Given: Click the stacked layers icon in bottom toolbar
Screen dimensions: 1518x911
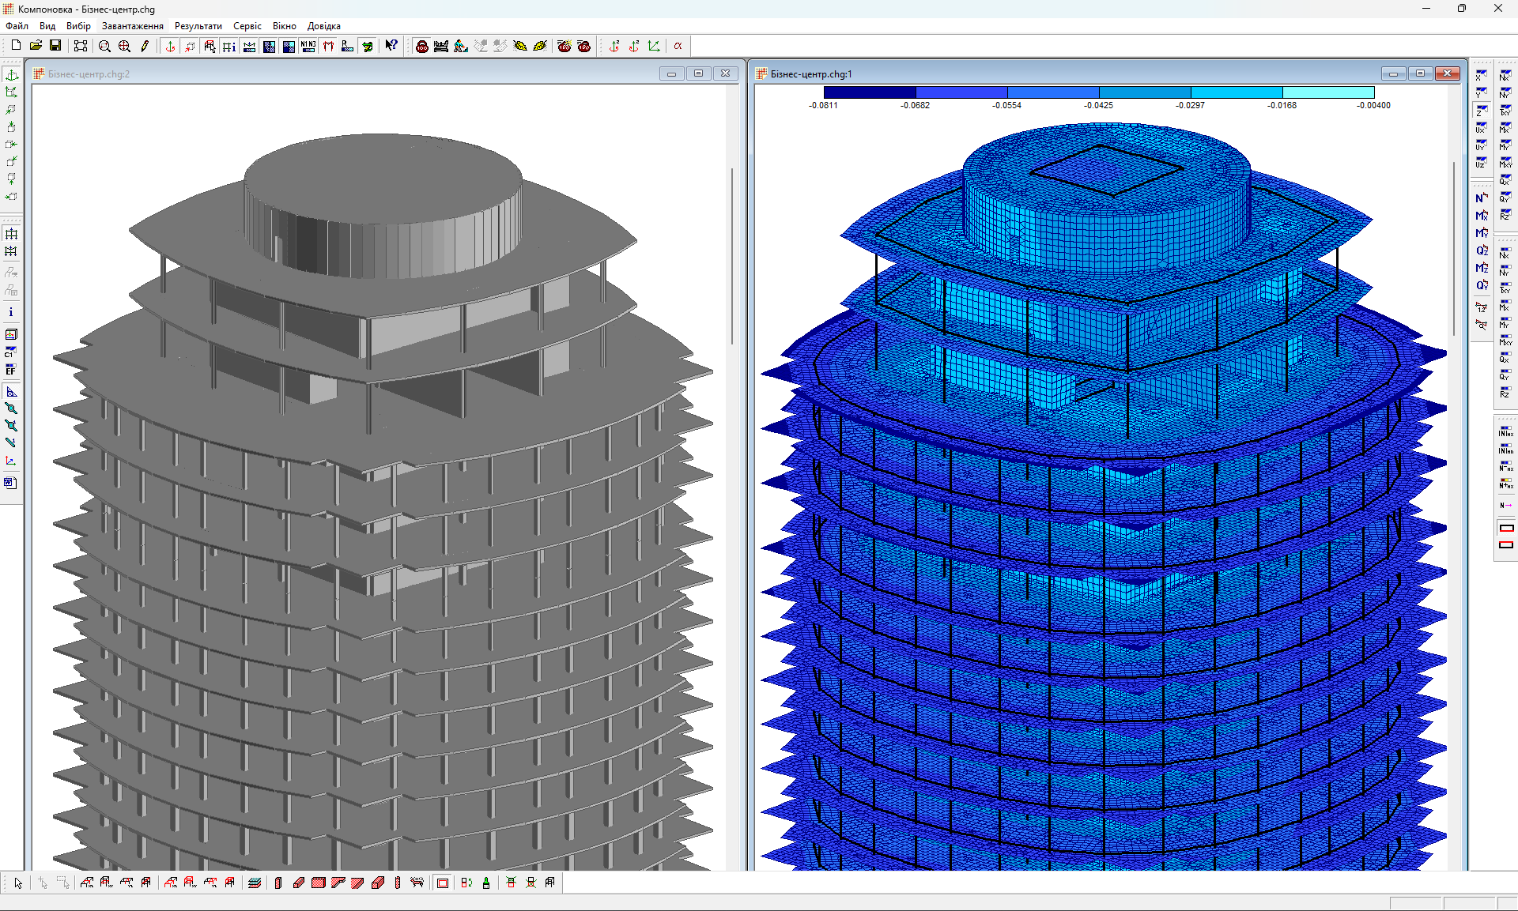Looking at the screenshot, I should pyautogui.click(x=254, y=883).
